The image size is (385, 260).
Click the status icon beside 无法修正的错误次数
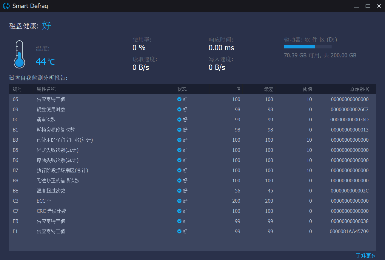tap(180, 181)
